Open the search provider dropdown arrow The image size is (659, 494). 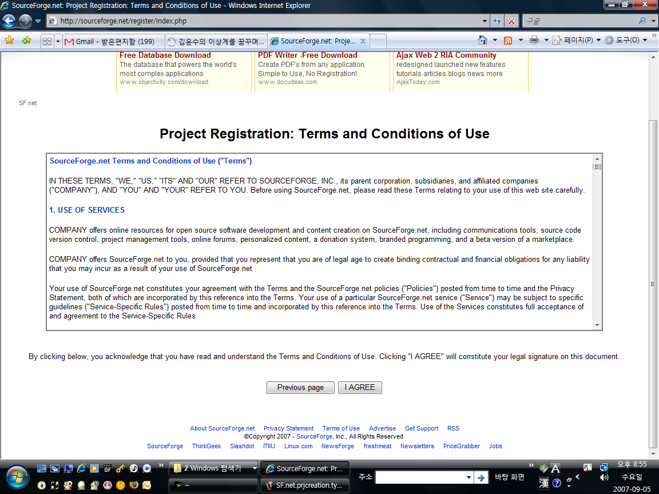[x=653, y=20]
